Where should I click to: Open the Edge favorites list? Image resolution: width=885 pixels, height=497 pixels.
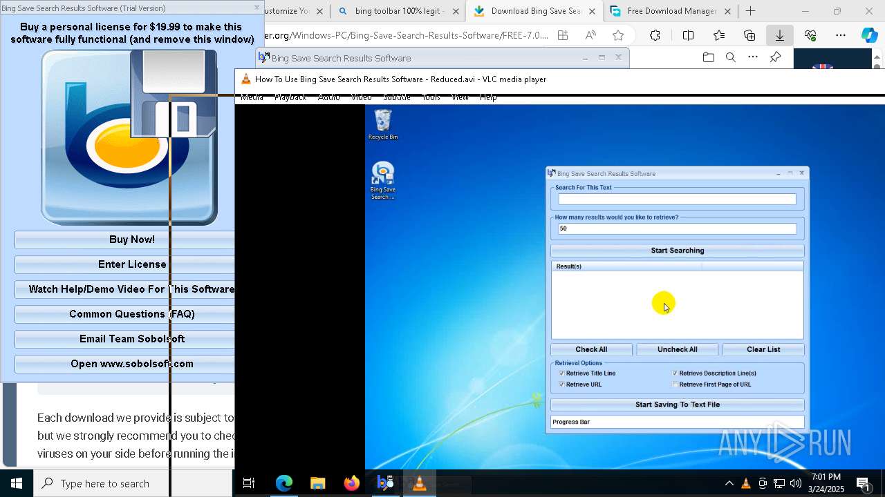(719, 35)
